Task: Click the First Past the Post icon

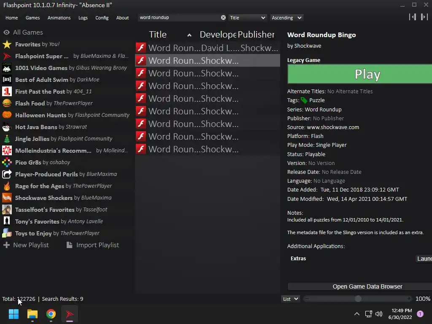Action: 7,92
